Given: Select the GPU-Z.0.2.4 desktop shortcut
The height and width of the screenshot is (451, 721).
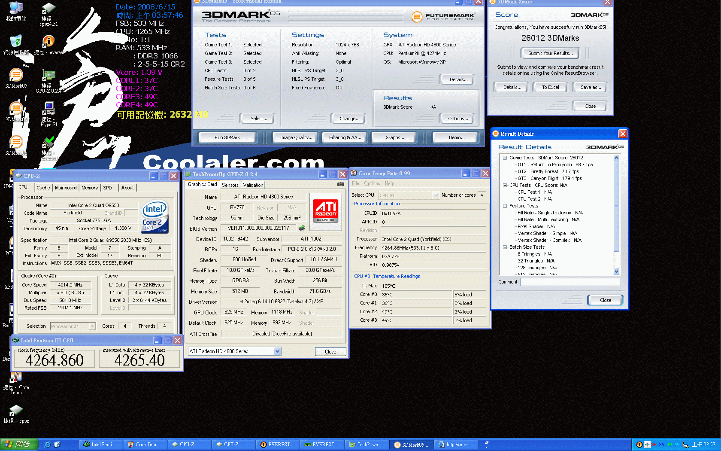Looking at the screenshot, I should pos(49,81).
